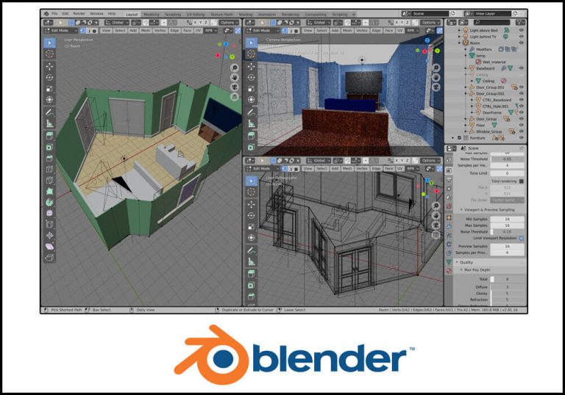Switch perspective/orthographic gizmo in left viewport
The image size is (565, 395).
(235, 96)
